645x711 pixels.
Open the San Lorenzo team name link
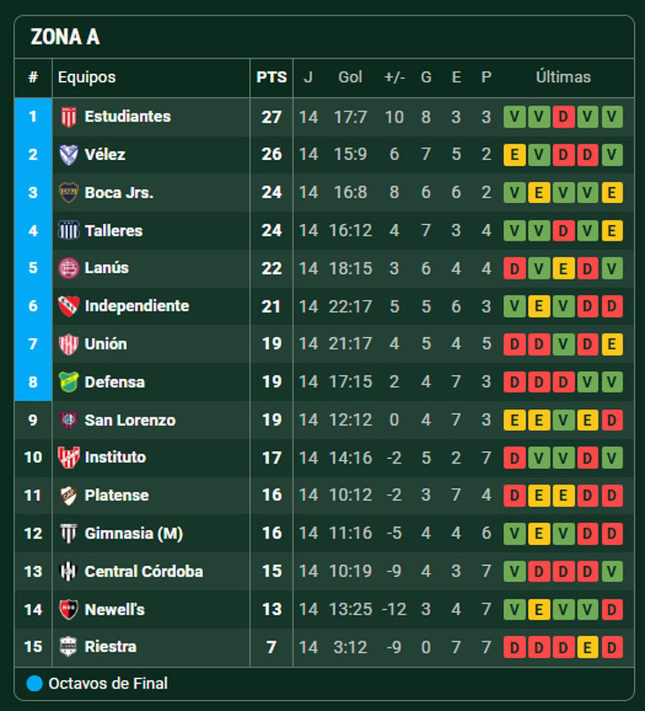pos(130,420)
